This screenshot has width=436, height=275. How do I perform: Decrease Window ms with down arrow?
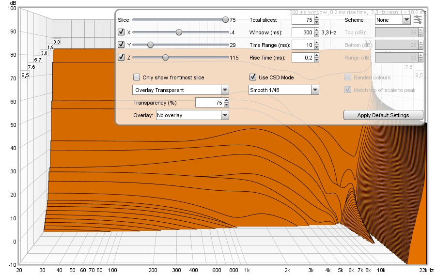point(316,35)
